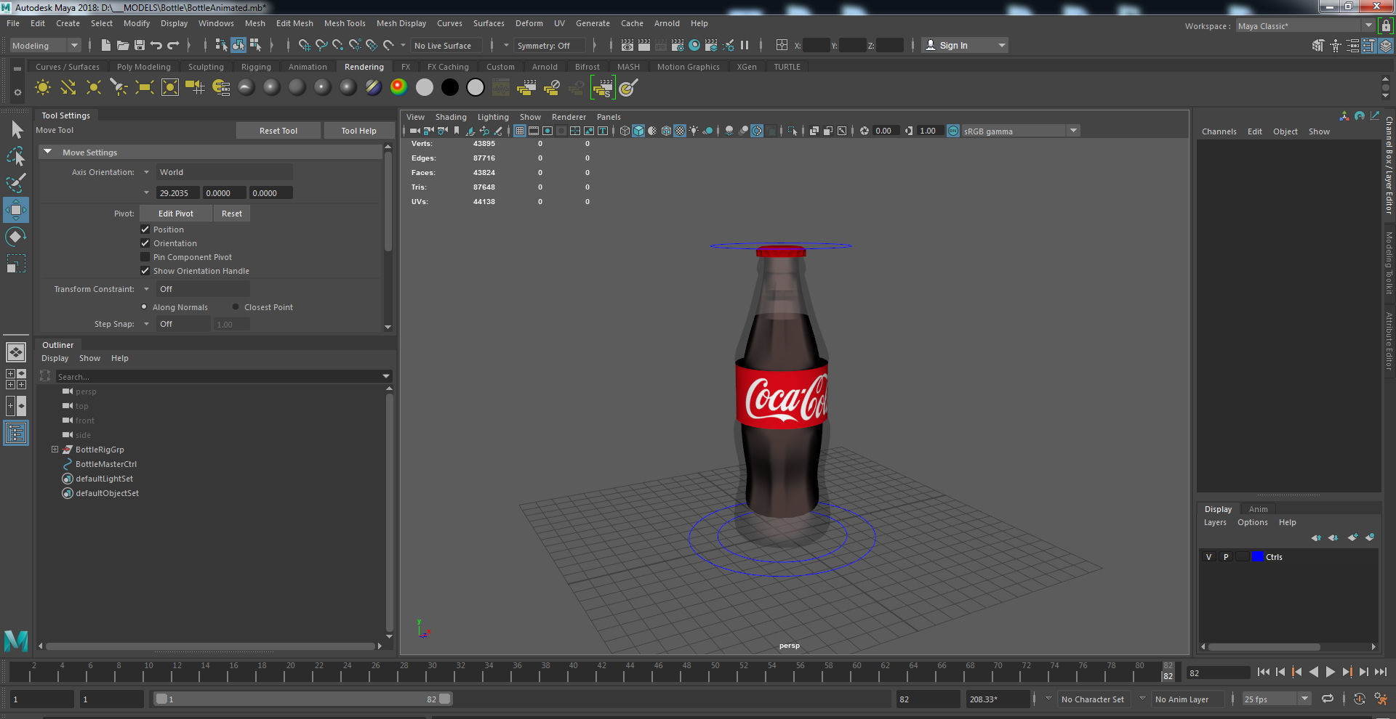Toggle the Orientation checkbox
1396x719 pixels.
coord(145,243)
